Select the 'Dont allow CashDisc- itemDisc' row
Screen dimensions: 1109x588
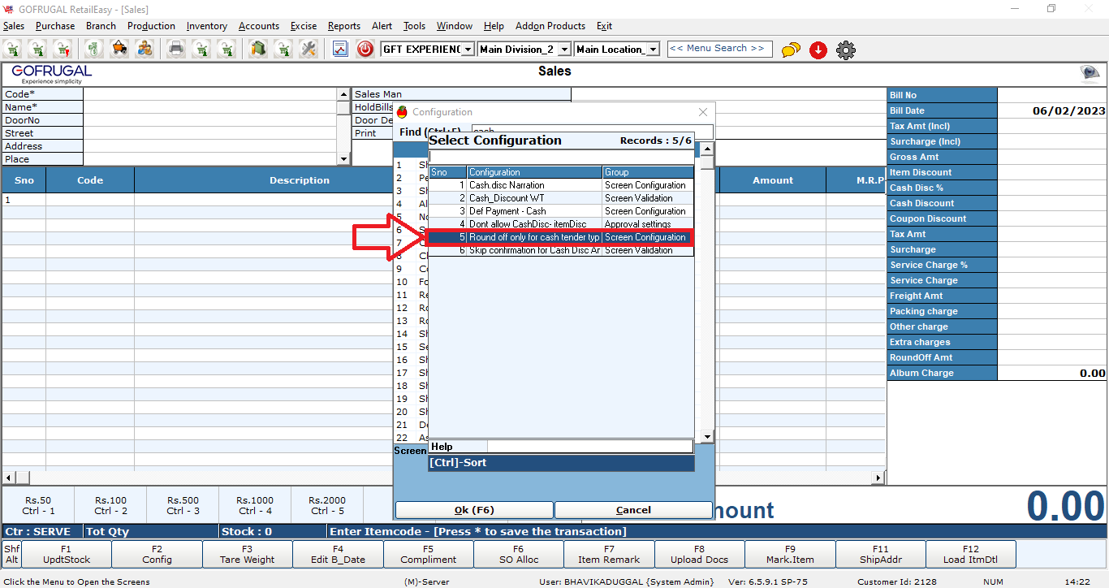pos(561,224)
